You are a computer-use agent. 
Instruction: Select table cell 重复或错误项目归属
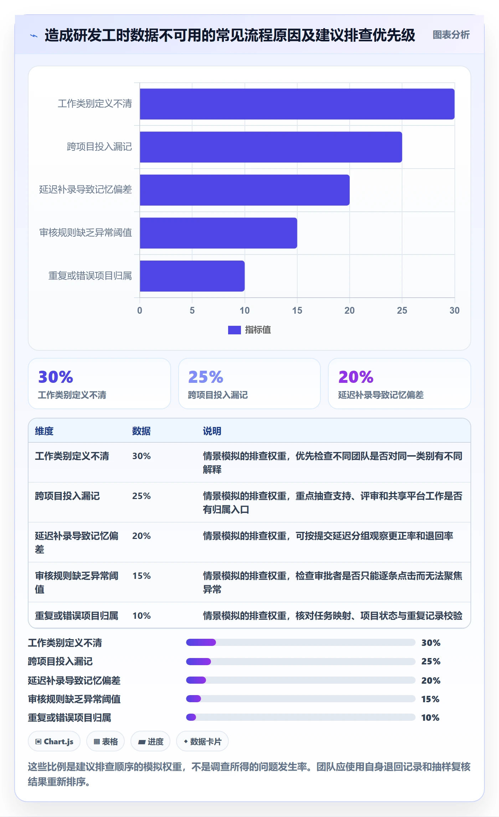(77, 616)
